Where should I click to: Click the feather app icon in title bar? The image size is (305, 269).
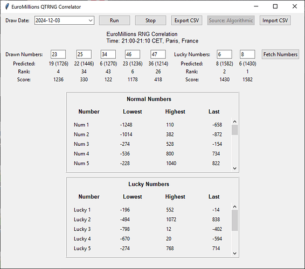pos(7,6)
